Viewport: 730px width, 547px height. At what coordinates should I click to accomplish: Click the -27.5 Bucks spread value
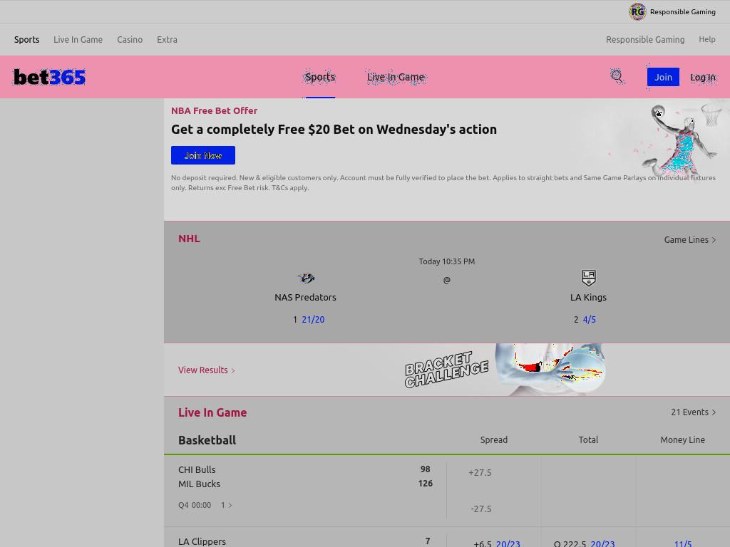(481, 509)
